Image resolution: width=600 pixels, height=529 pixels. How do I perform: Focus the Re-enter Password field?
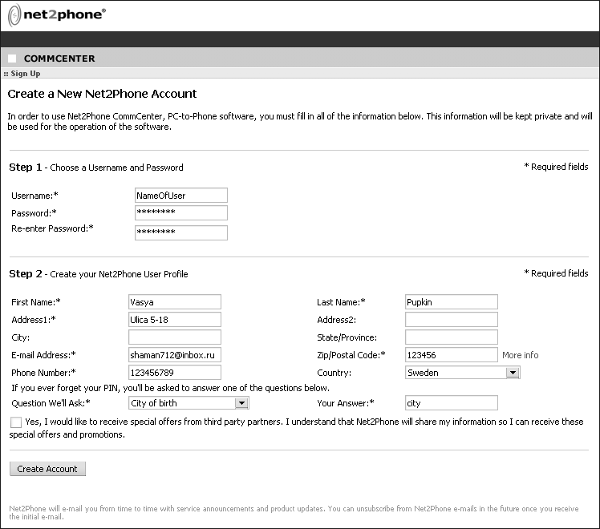(x=181, y=232)
